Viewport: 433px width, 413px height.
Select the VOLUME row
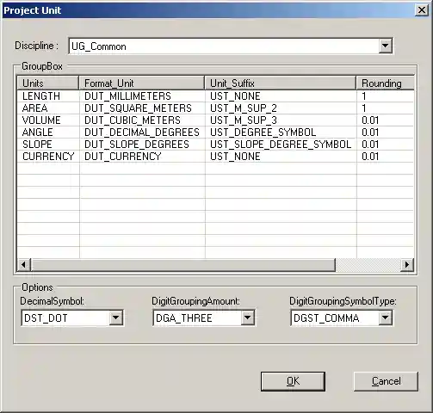pyautogui.click(x=215, y=120)
